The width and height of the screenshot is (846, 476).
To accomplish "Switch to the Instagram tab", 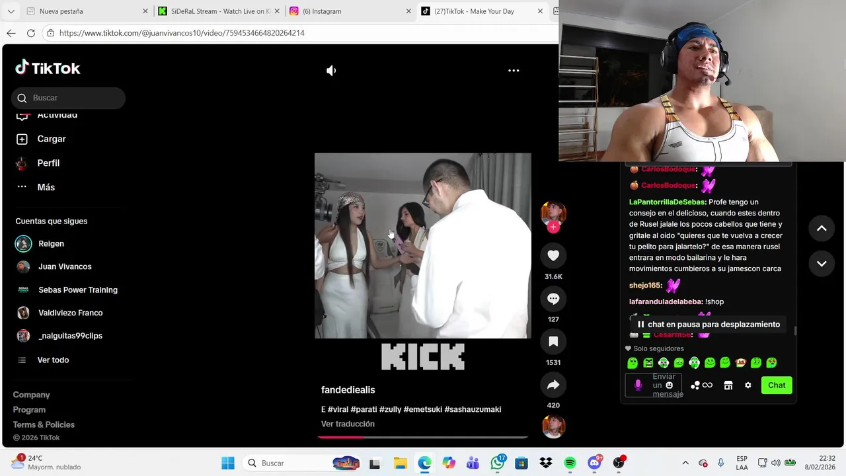I will tap(350, 11).
